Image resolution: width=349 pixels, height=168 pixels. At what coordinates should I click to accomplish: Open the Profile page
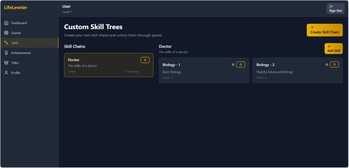pyautogui.click(x=29, y=73)
